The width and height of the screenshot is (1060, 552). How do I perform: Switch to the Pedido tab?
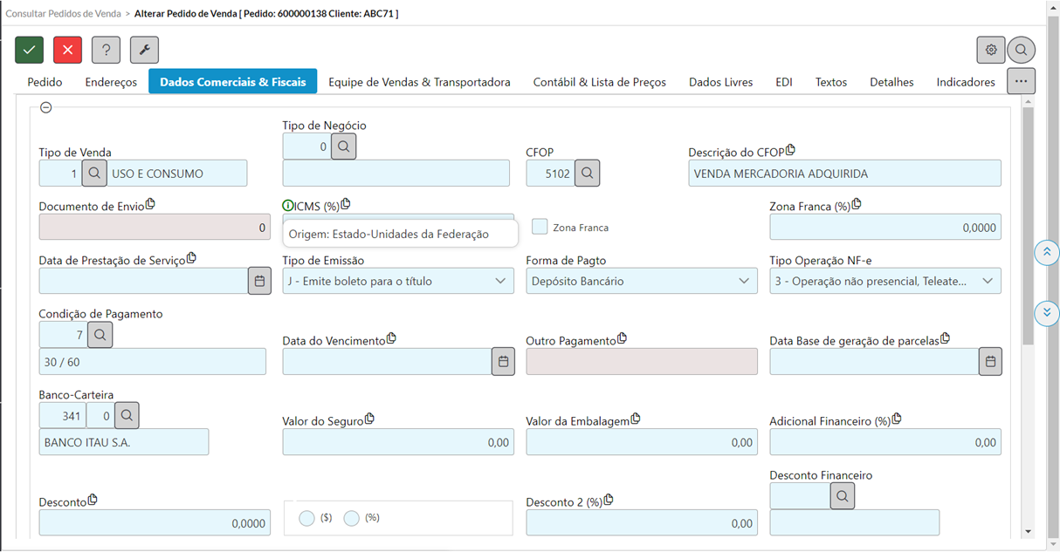click(x=45, y=82)
